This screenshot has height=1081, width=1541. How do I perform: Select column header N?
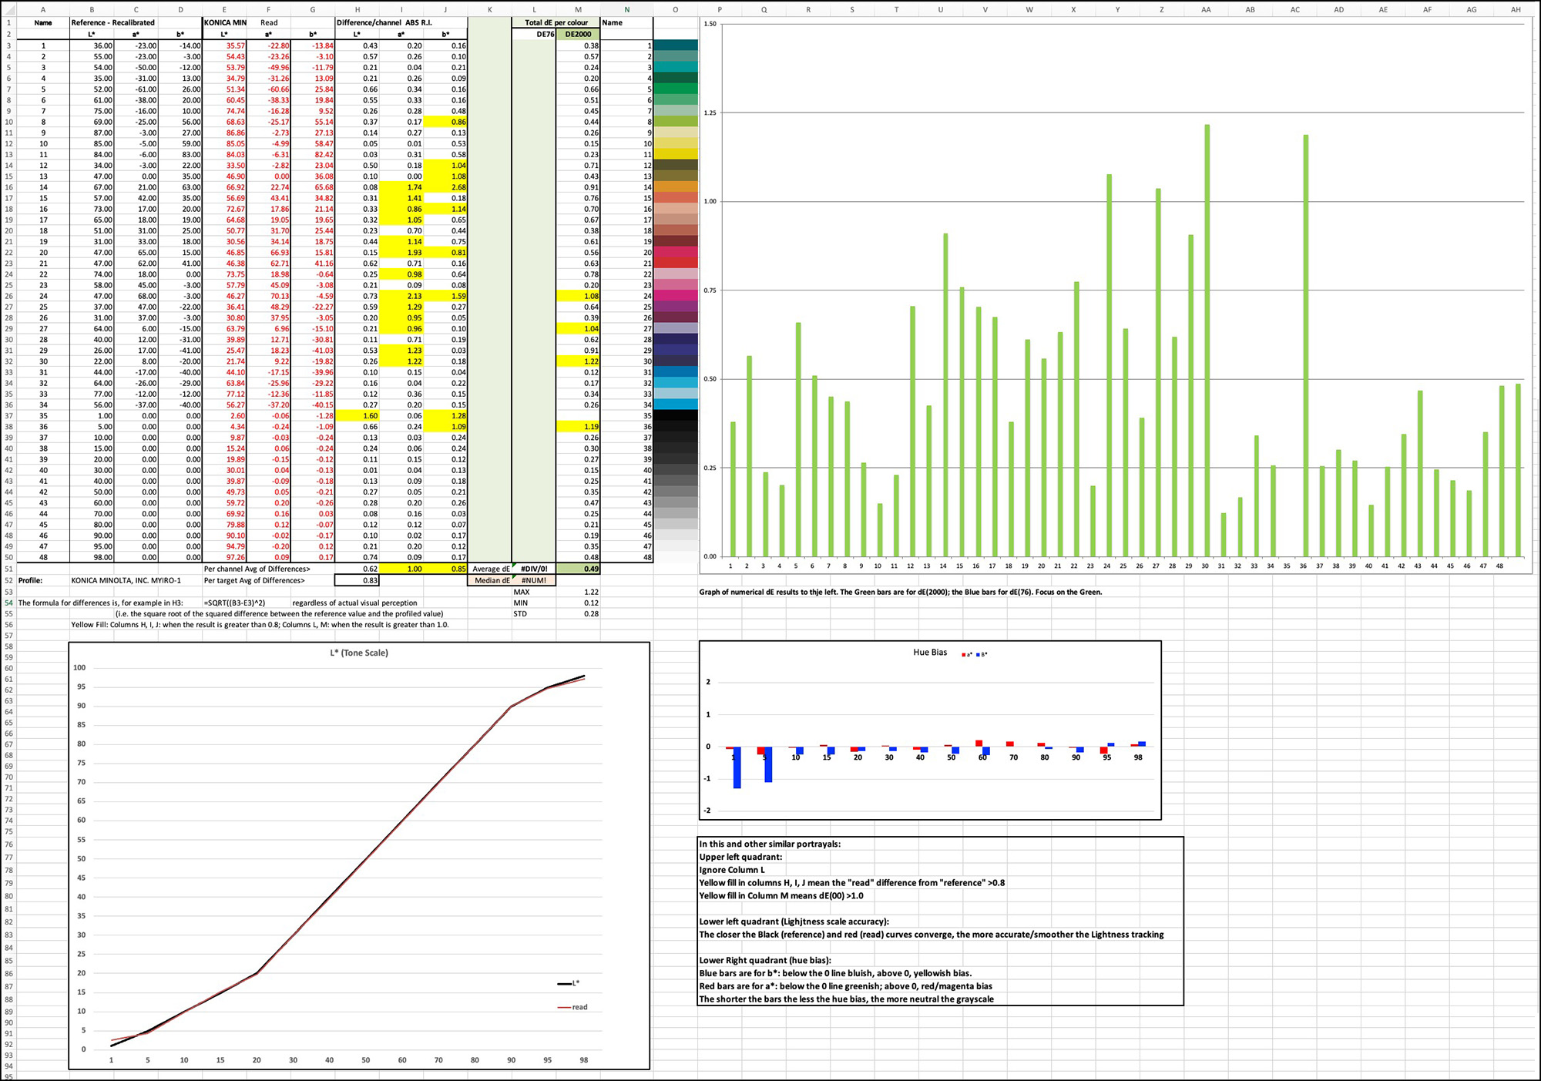(x=626, y=8)
